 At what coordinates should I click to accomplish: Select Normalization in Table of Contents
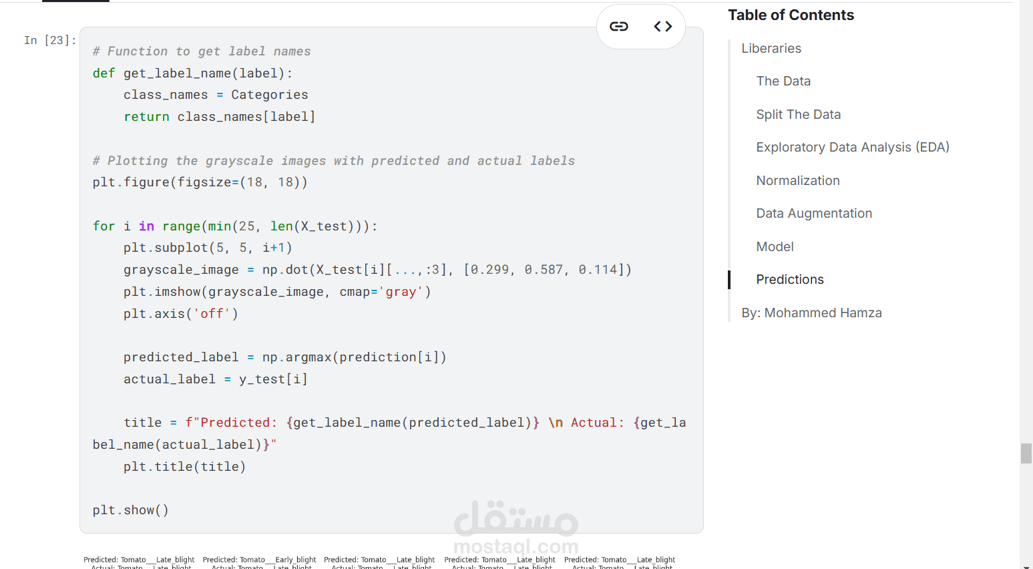pyautogui.click(x=797, y=181)
